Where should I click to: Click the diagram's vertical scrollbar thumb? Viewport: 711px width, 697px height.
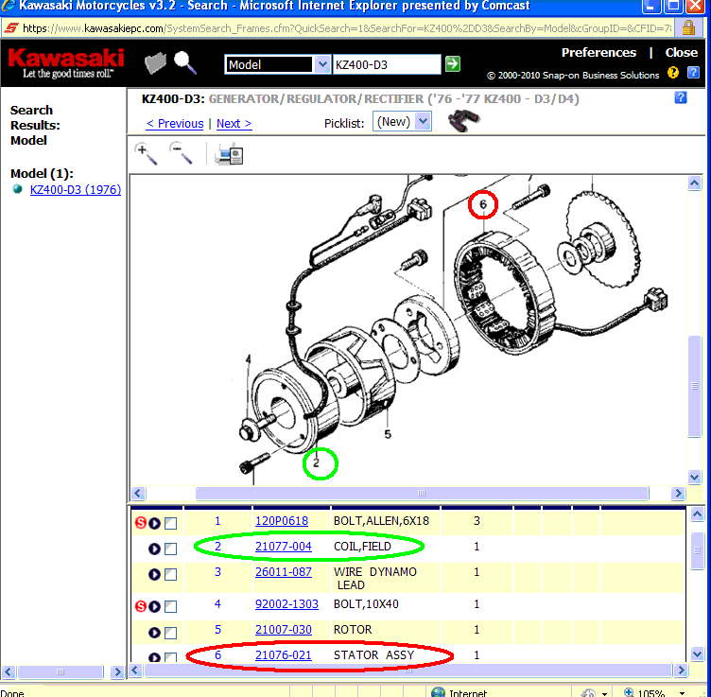point(694,386)
